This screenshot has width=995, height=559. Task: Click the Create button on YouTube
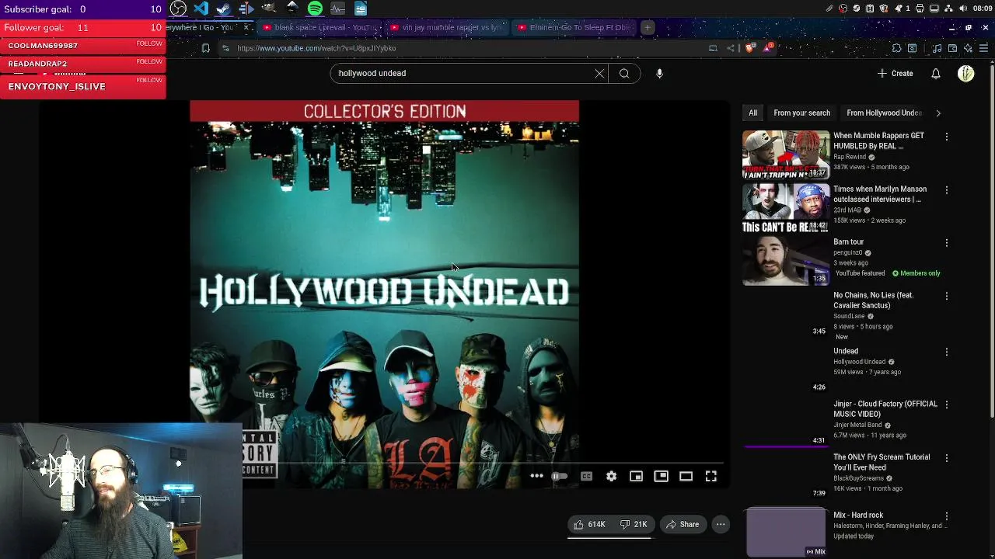click(895, 74)
